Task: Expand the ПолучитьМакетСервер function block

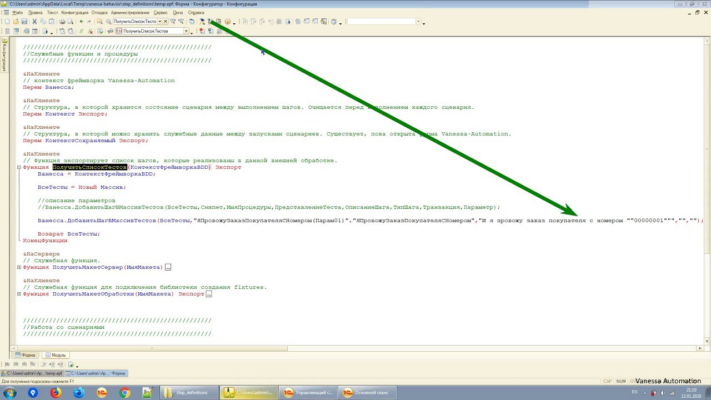Action: tap(19, 267)
